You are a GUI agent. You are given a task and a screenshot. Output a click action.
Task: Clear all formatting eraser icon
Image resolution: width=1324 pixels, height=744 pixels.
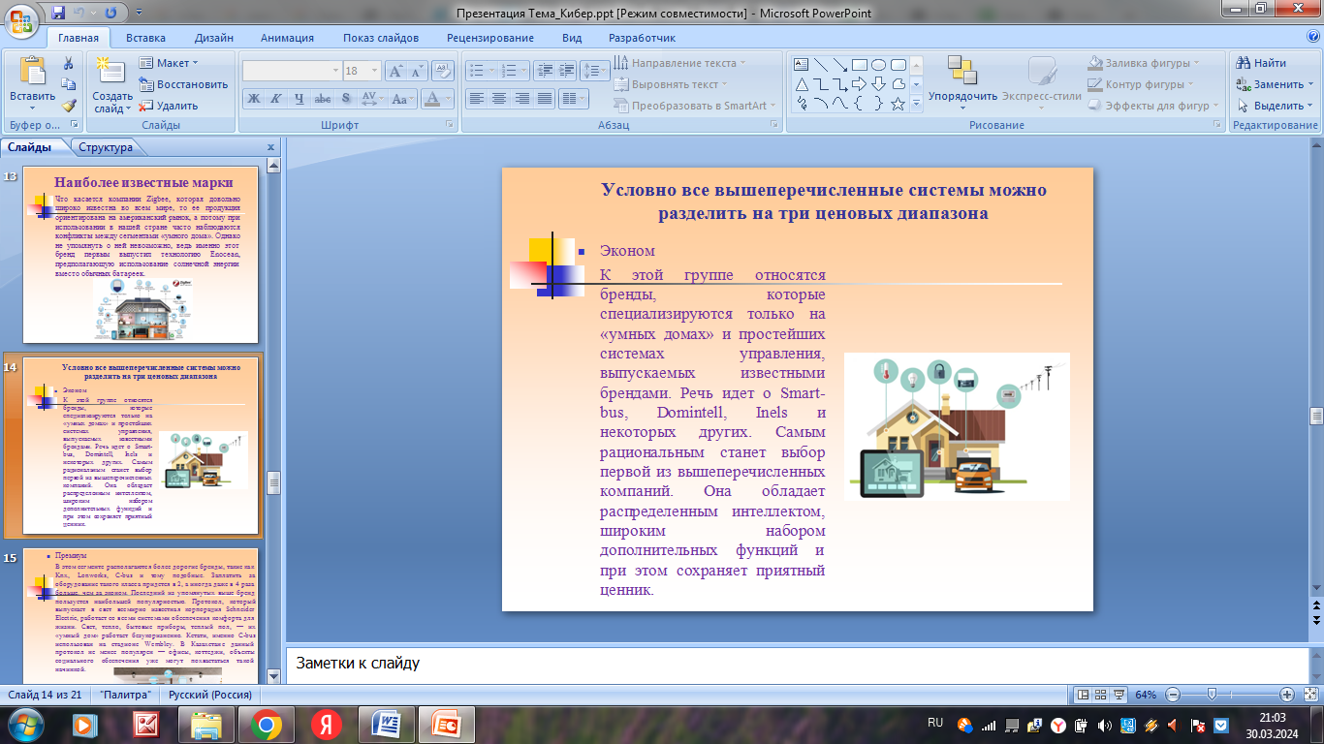[x=443, y=71]
